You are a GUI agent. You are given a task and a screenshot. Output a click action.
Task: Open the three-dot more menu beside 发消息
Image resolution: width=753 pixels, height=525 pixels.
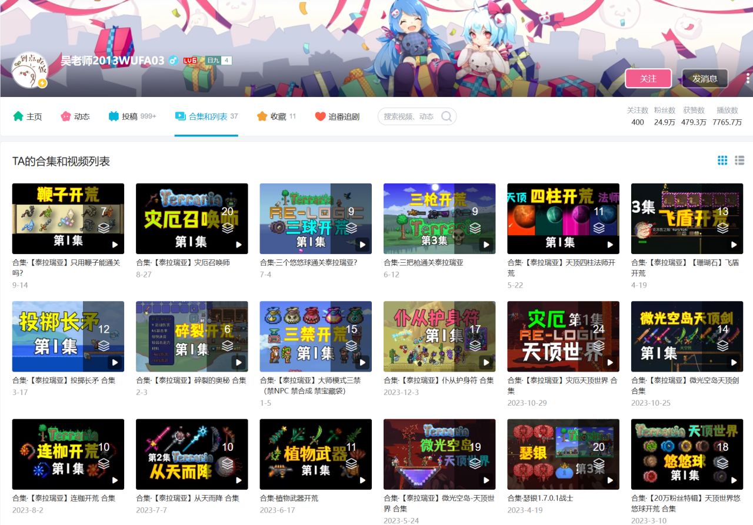coord(748,78)
